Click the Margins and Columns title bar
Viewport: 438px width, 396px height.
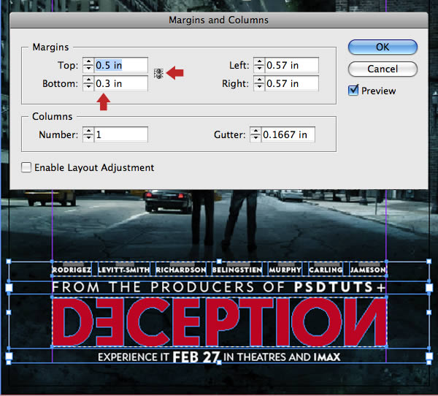(x=219, y=20)
